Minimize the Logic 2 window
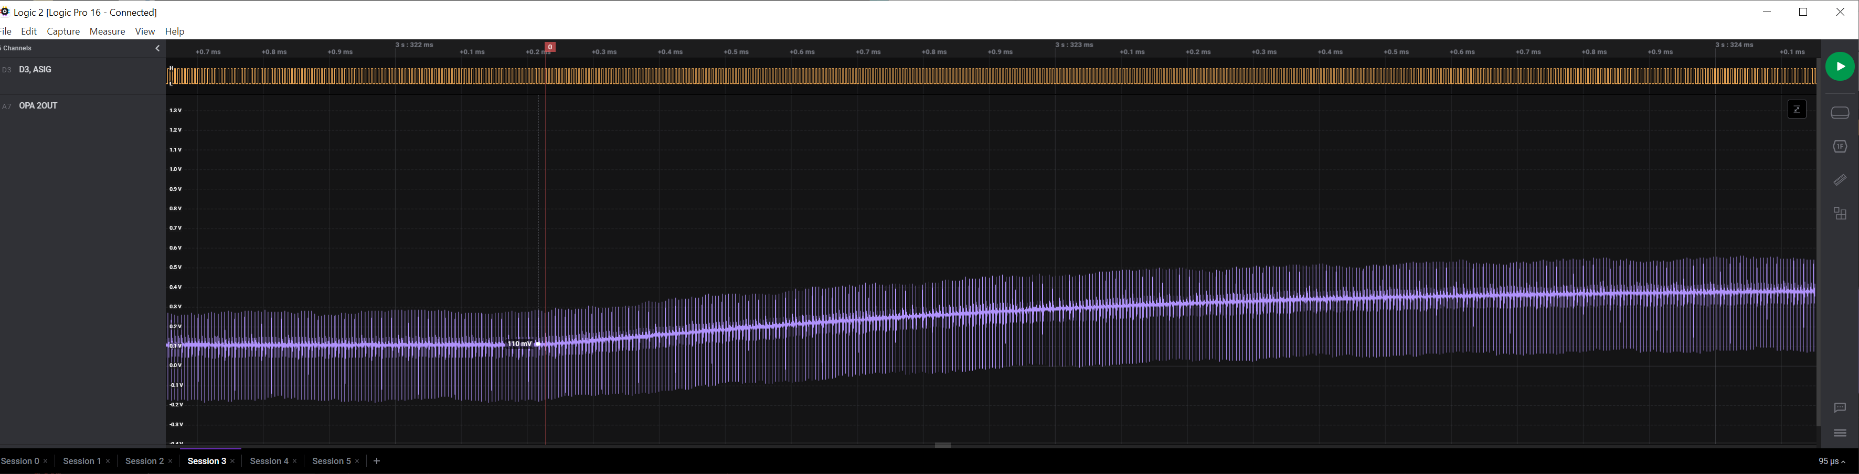The width and height of the screenshot is (1859, 474). coord(1767,12)
